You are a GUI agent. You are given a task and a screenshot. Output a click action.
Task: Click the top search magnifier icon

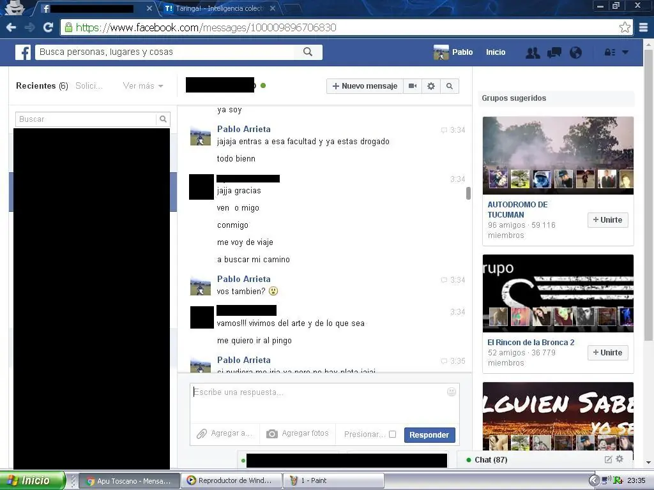[x=308, y=52]
